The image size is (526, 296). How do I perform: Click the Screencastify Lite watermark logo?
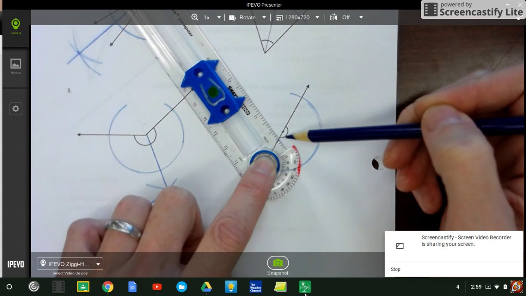473,9
